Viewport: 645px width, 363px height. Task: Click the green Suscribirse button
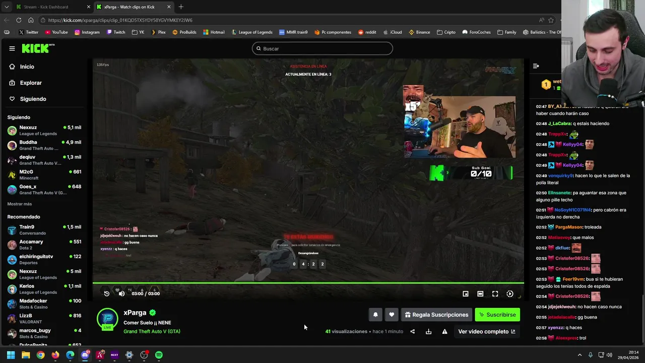pyautogui.click(x=497, y=315)
